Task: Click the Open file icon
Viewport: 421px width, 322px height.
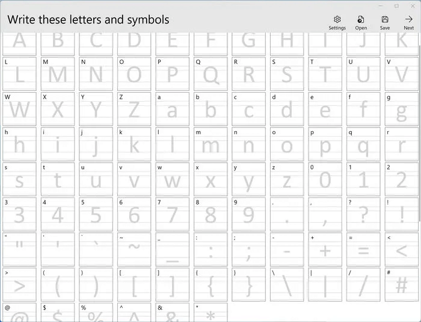Action: point(361,19)
